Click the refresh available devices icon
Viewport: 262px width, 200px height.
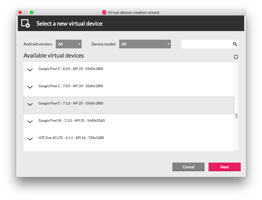236,57
